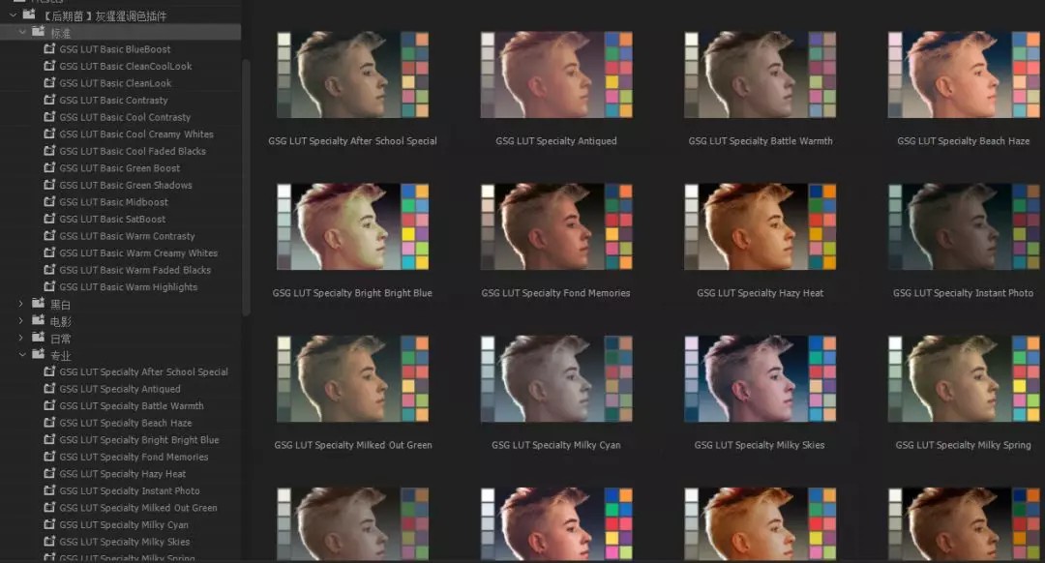Image resolution: width=1045 pixels, height=563 pixels.
Task: Collapse the 标准 preset folder
Action: [x=21, y=32]
